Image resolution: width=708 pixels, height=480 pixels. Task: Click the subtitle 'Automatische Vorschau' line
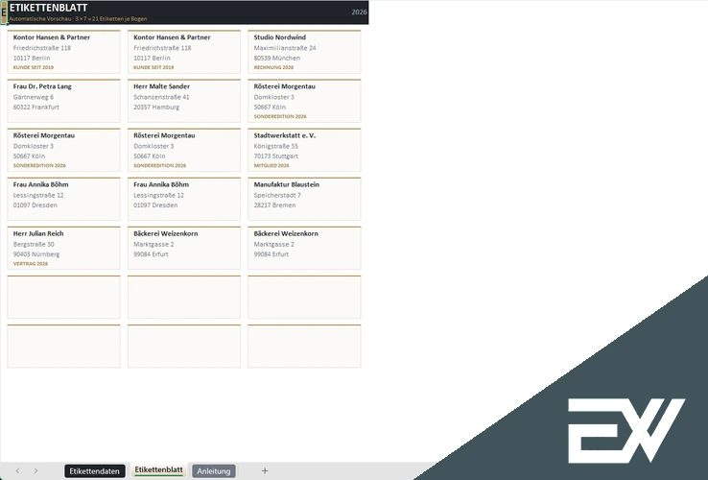78,19
